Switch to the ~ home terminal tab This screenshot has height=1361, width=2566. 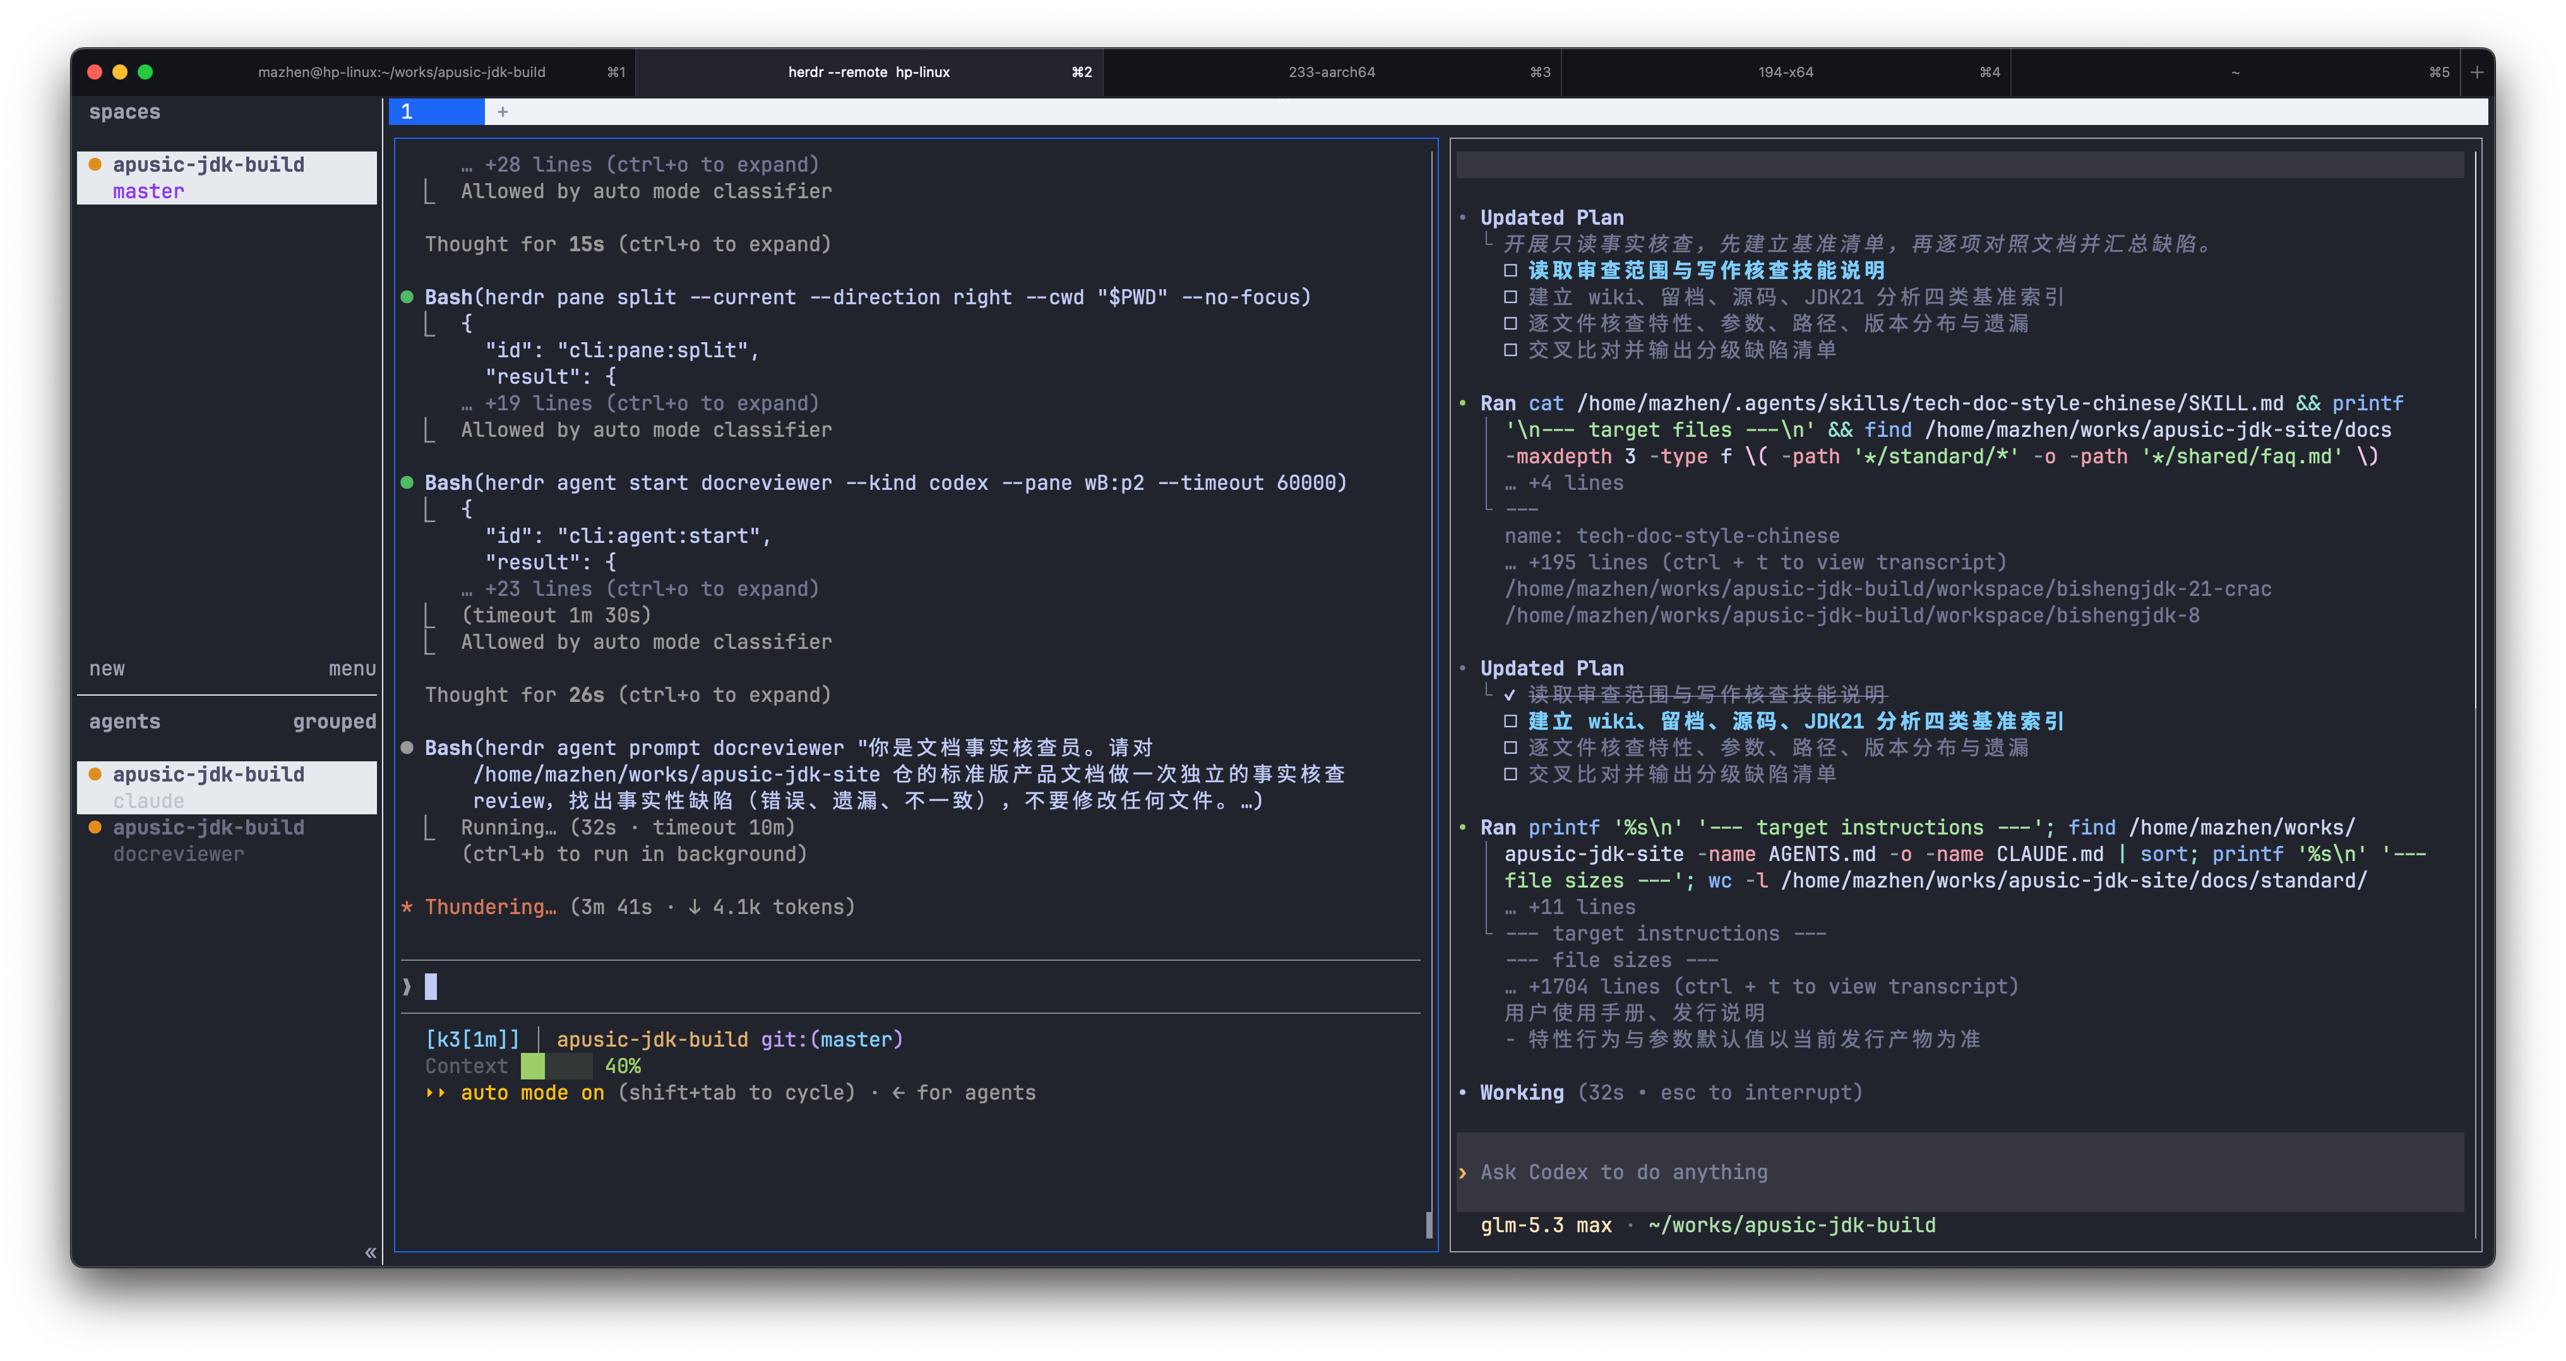click(x=2235, y=72)
